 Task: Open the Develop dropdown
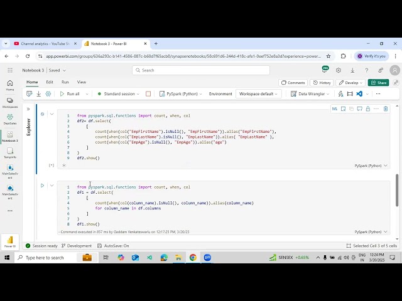pyautogui.click(x=351, y=83)
